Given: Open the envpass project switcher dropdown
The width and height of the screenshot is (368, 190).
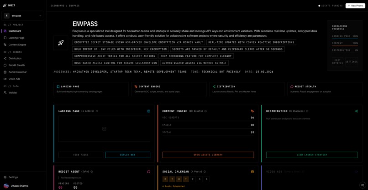Looking at the screenshot, I should tap(23, 15).
